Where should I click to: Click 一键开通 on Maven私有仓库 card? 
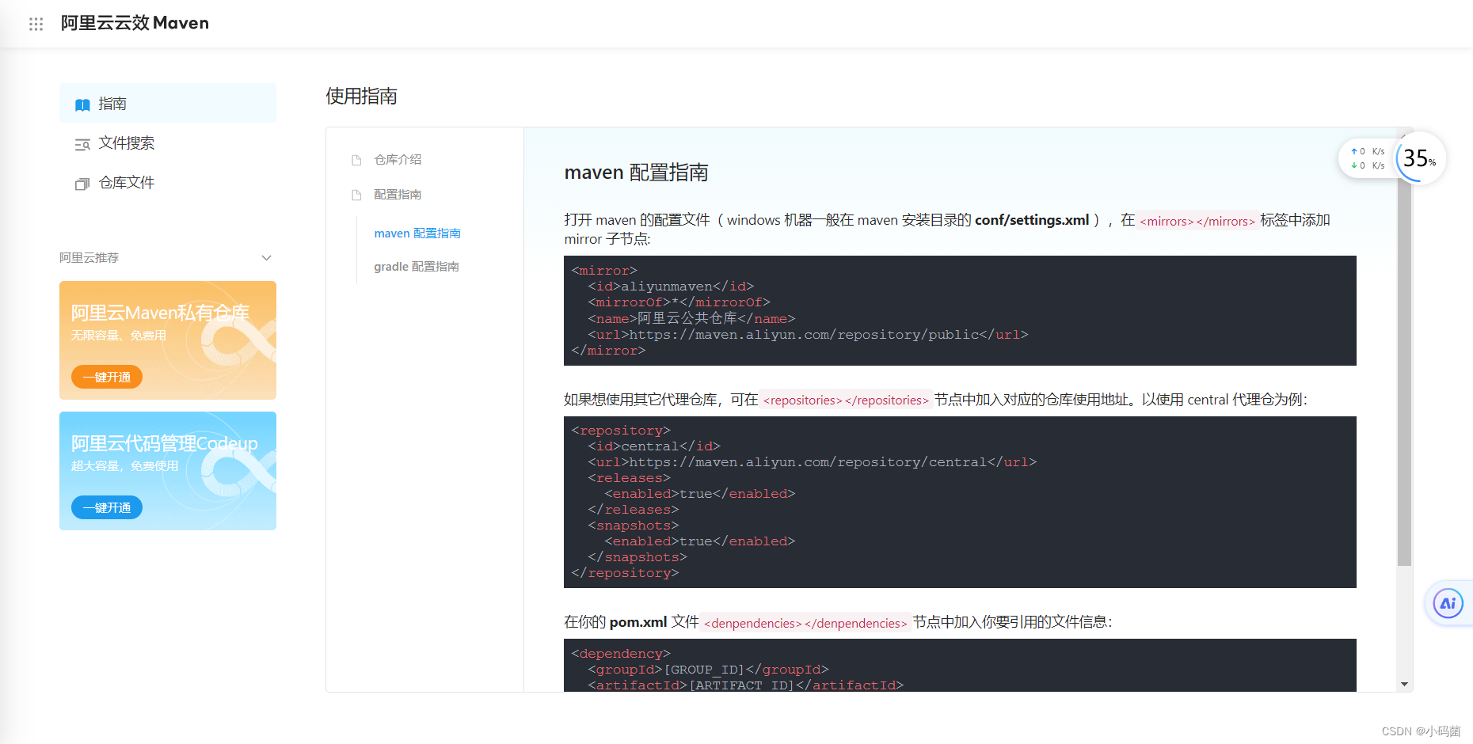pos(107,377)
